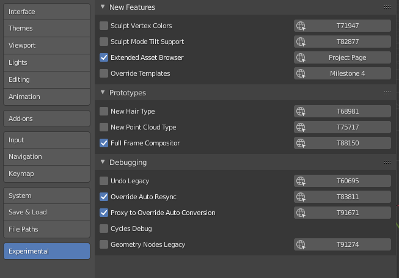Screen dimensions: 399x278
Task: Switch to the Add-ons preferences tab
Action: [46, 119]
